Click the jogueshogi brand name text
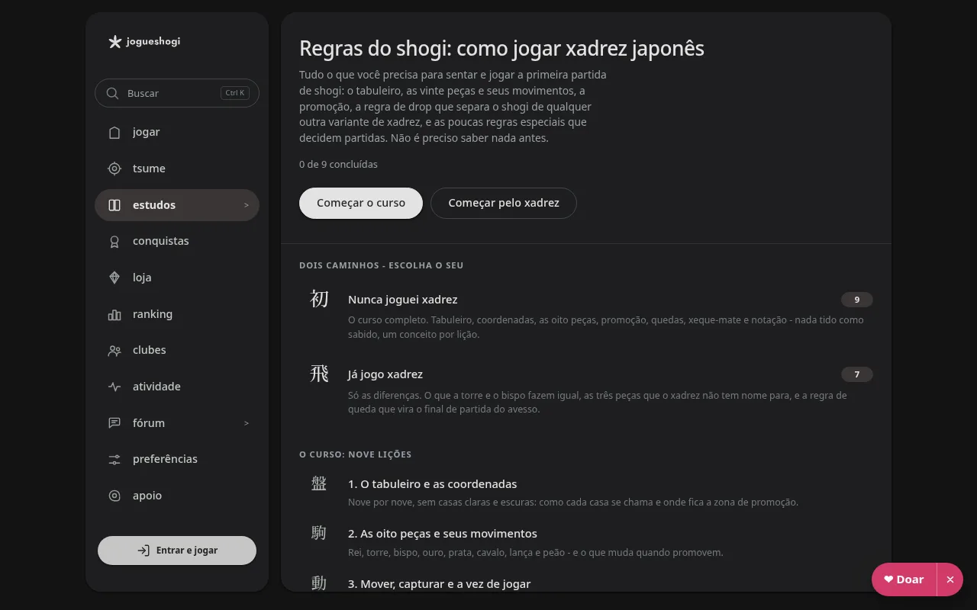The width and height of the screenshot is (977, 610). click(x=154, y=41)
